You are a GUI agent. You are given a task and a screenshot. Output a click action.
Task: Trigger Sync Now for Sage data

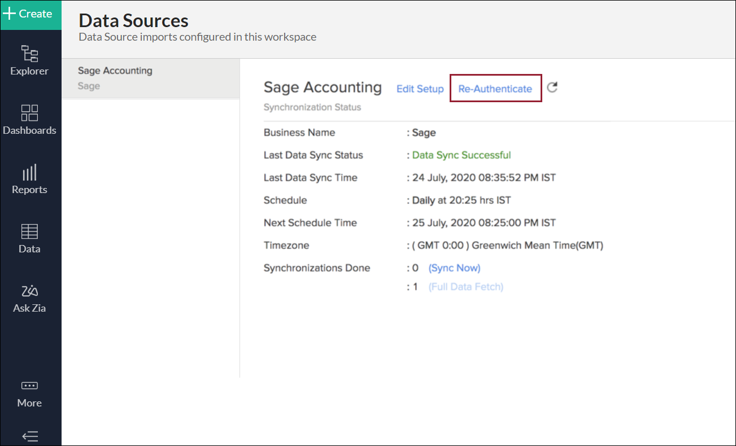coord(454,268)
